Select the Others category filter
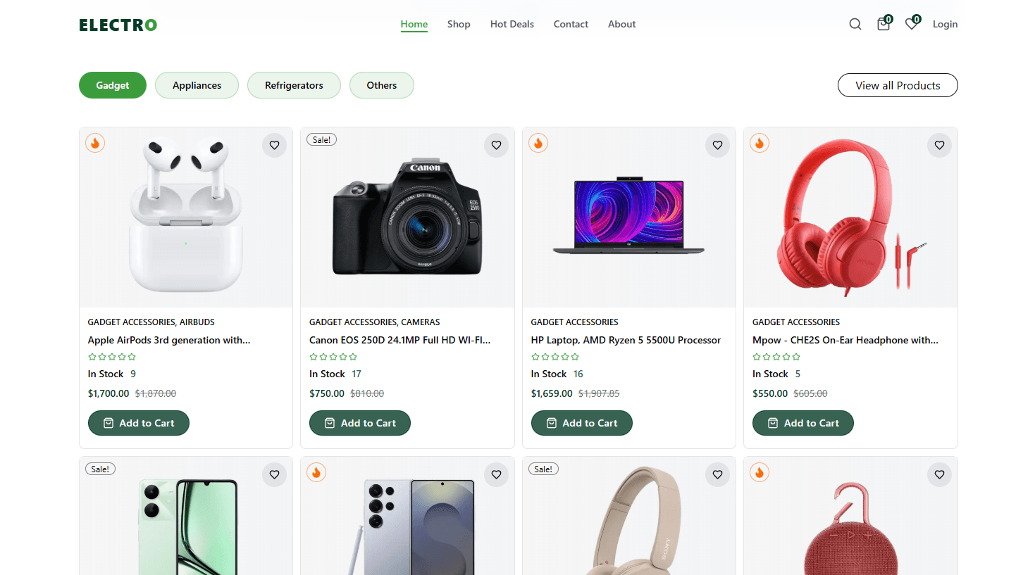The height and width of the screenshot is (575, 1035). click(381, 85)
